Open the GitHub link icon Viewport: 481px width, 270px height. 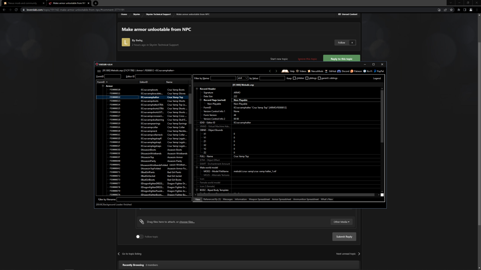pyautogui.click(x=326, y=71)
